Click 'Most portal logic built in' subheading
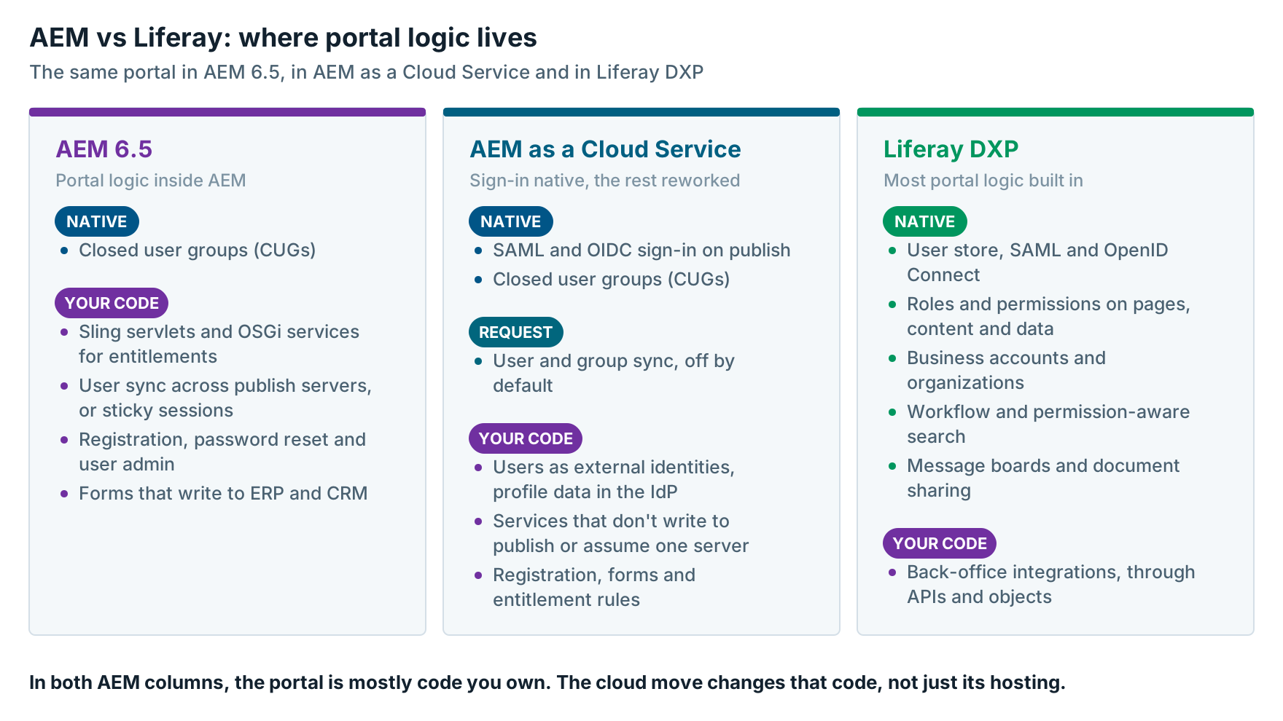 coord(983,181)
